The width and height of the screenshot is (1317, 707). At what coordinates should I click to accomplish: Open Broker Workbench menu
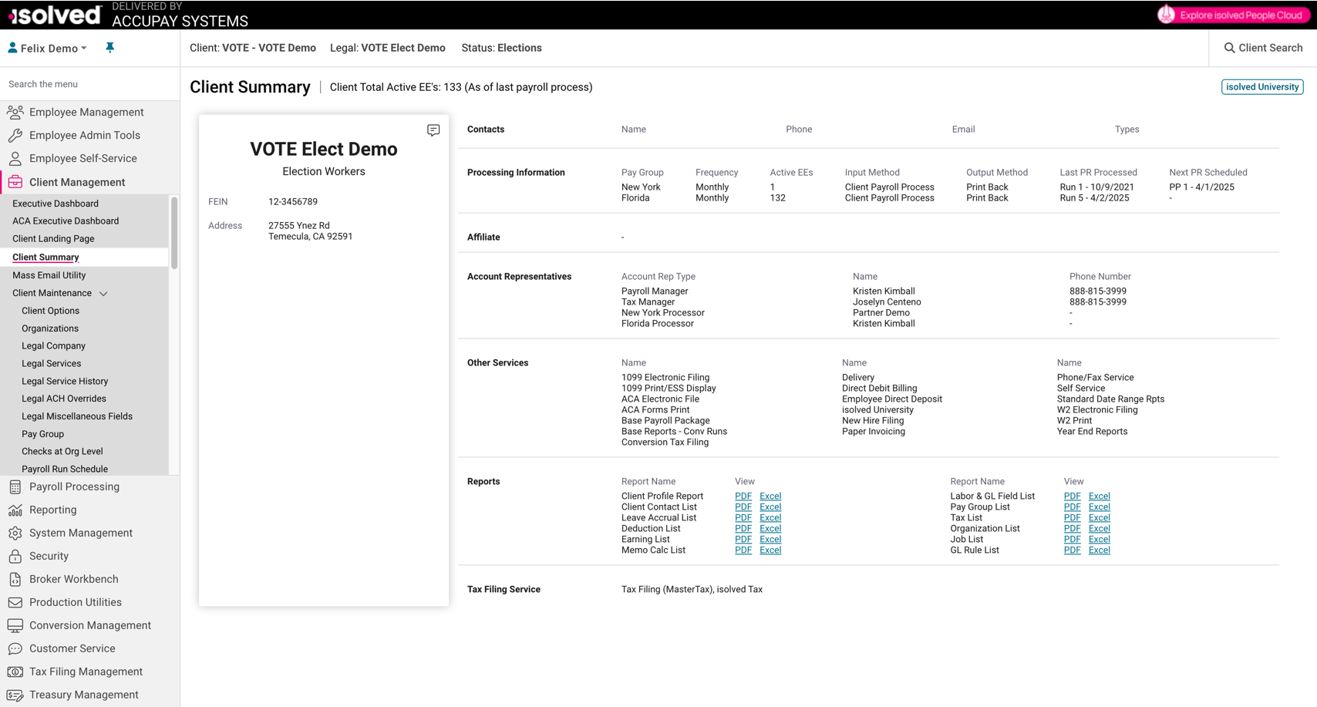click(73, 580)
